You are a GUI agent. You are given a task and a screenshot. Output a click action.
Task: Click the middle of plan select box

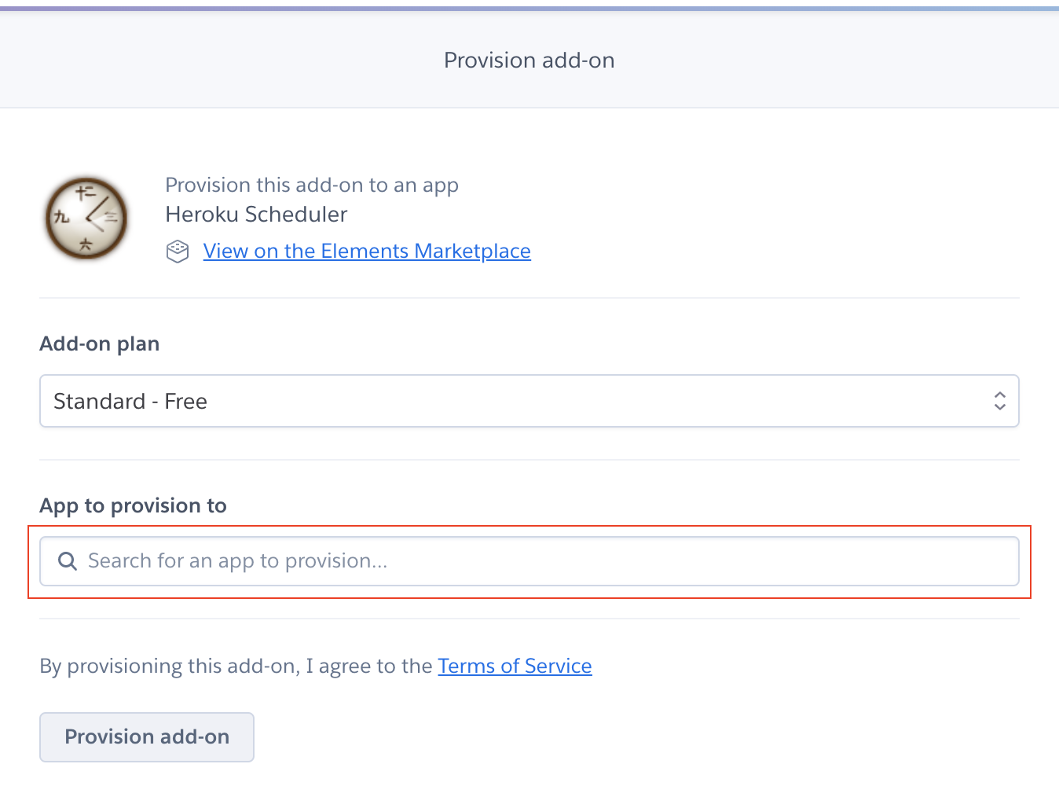click(x=529, y=401)
